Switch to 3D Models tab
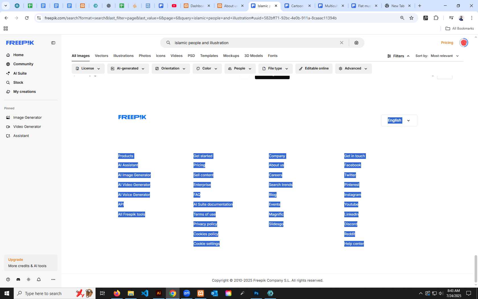Viewport: 478px width, 299px height. [254, 56]
